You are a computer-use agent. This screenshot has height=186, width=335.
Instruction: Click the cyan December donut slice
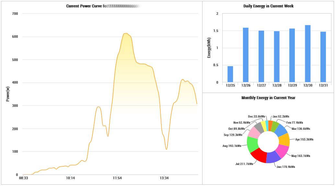tap(267, 126)
